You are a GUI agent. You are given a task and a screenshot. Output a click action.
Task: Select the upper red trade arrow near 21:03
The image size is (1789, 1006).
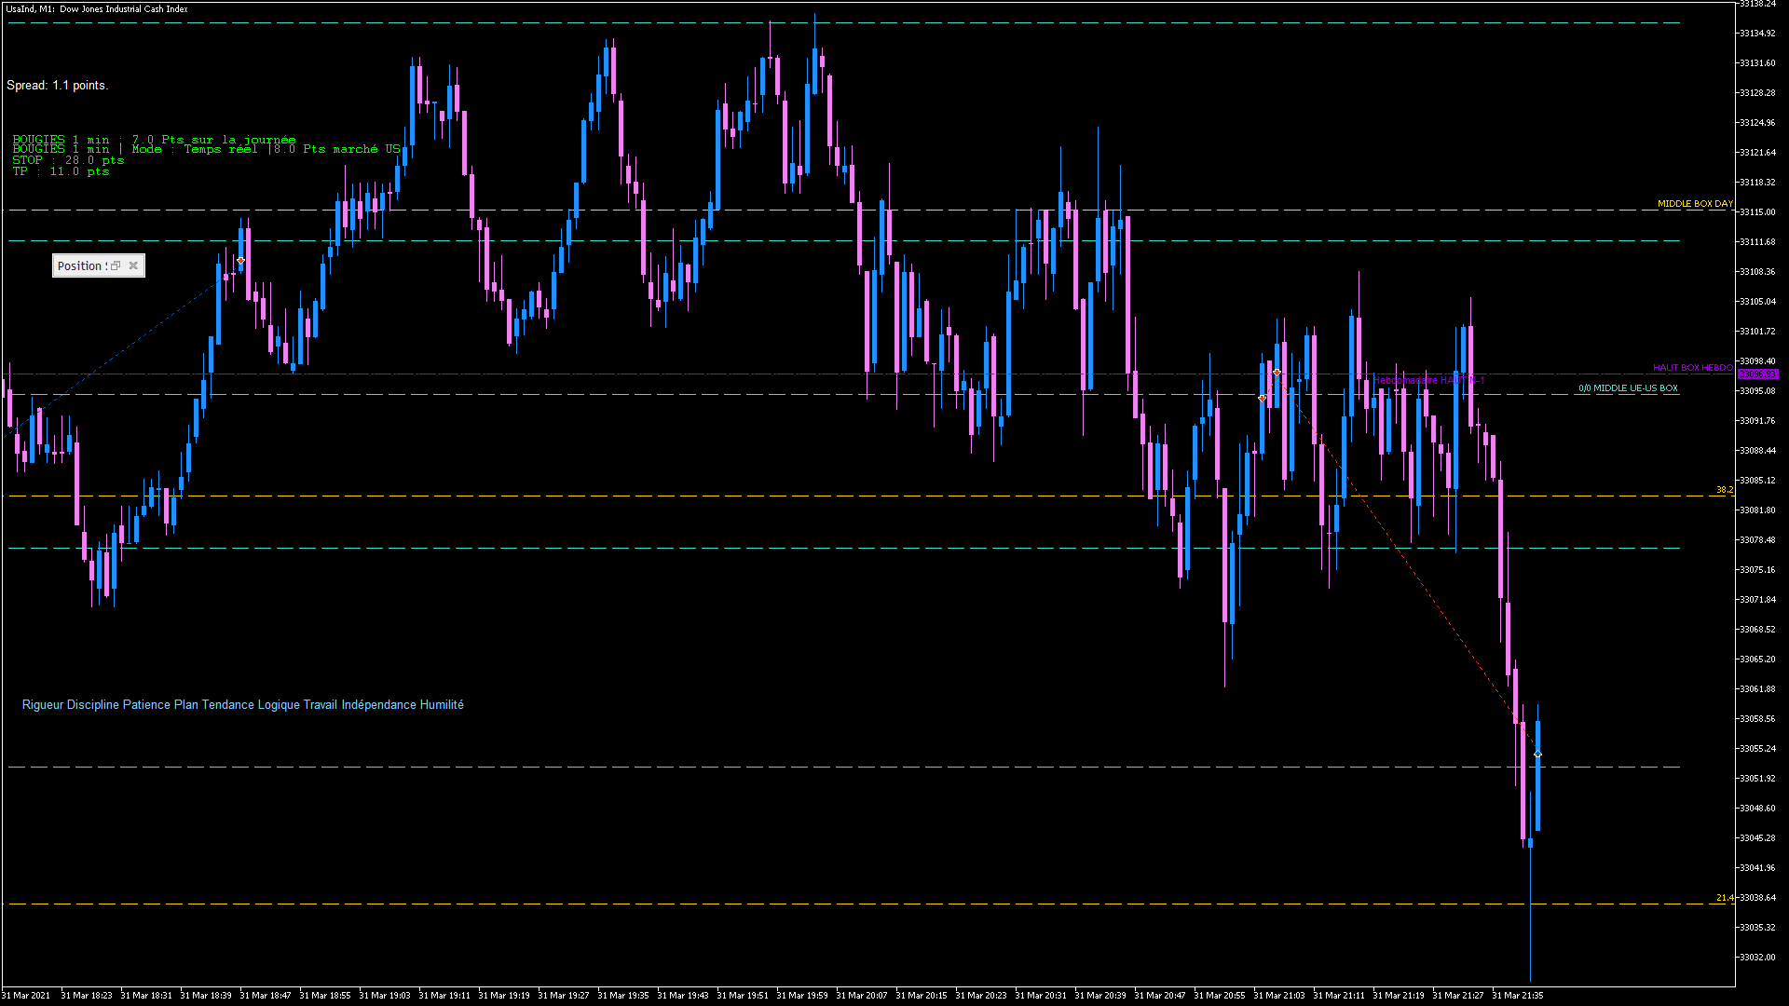tap(1277, 373)
